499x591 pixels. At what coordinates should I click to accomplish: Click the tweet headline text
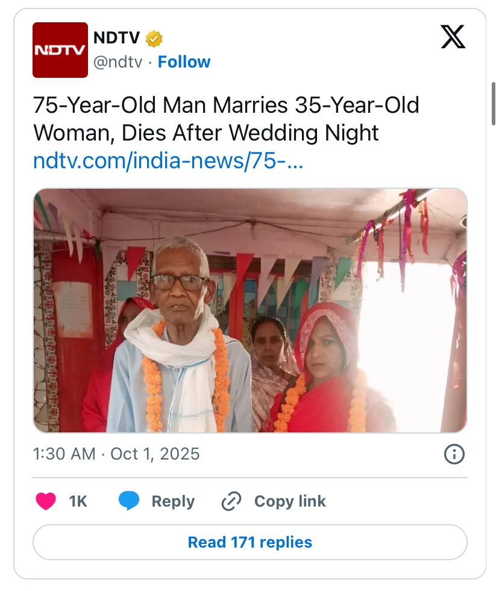[x=226, y=119]
